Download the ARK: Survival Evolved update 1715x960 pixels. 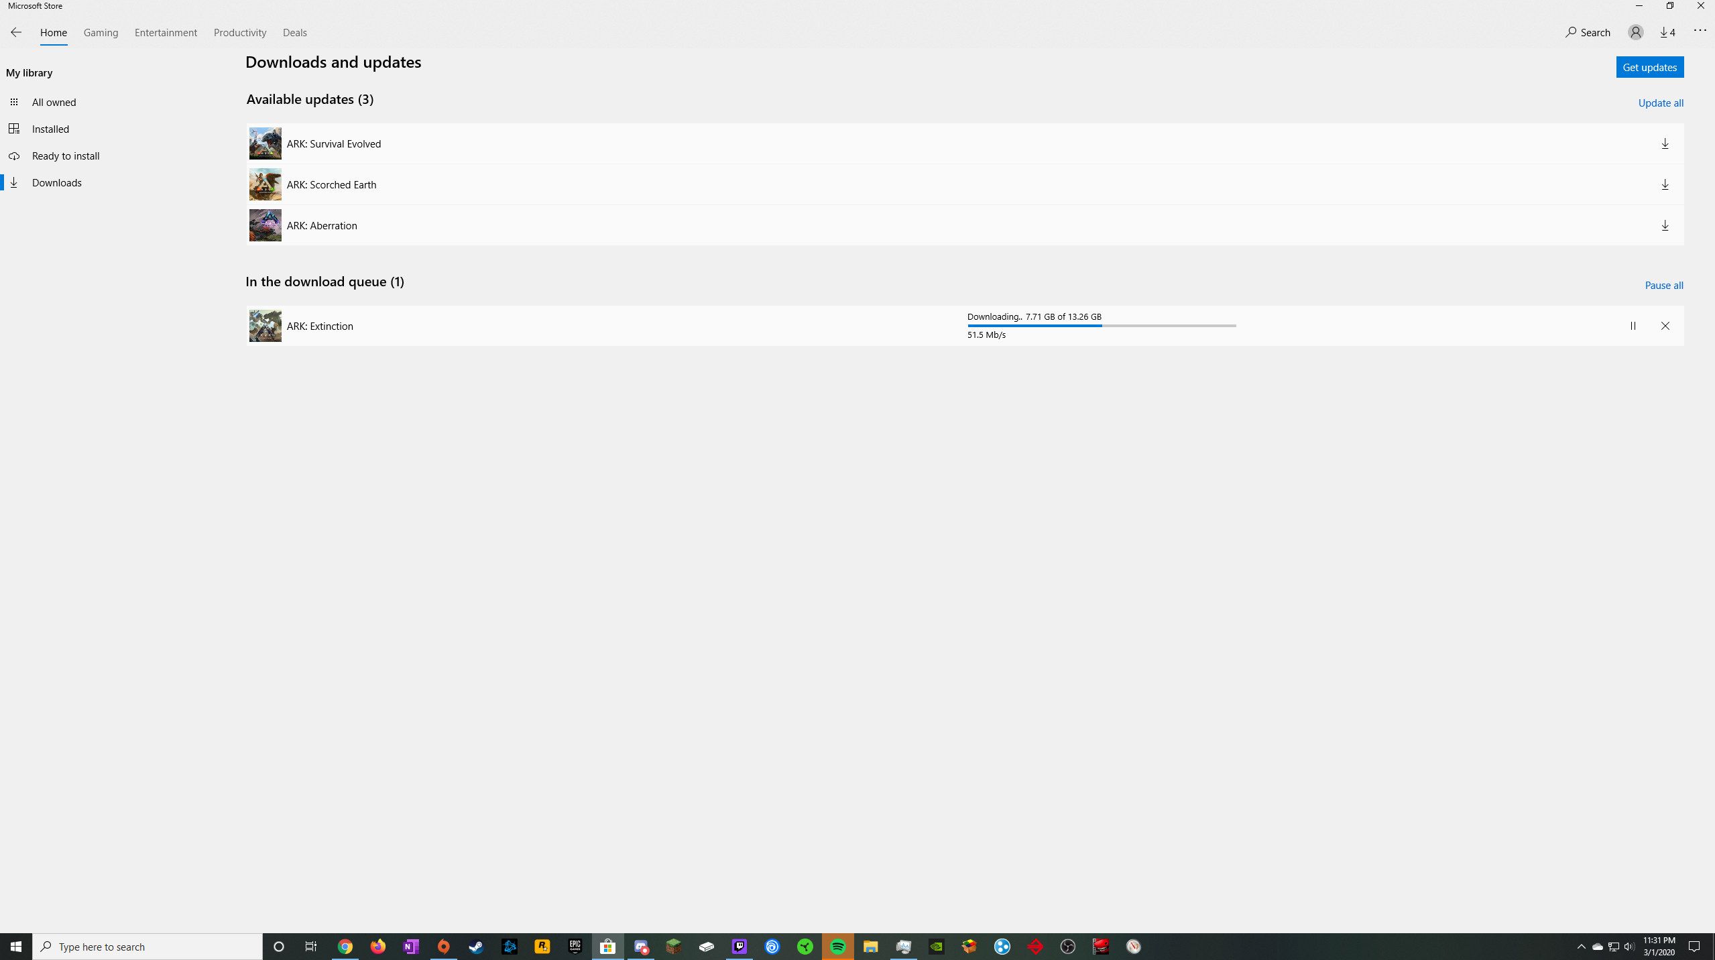pos(1665,143)
